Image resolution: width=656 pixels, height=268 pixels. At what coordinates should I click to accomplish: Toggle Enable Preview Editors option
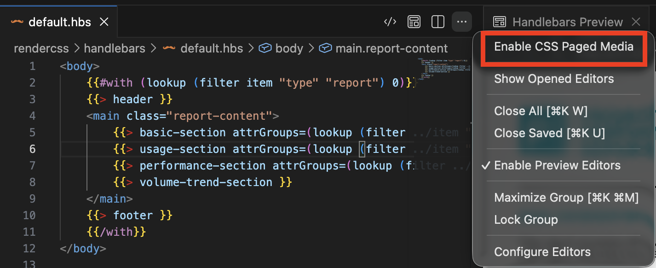coord(558,165)
